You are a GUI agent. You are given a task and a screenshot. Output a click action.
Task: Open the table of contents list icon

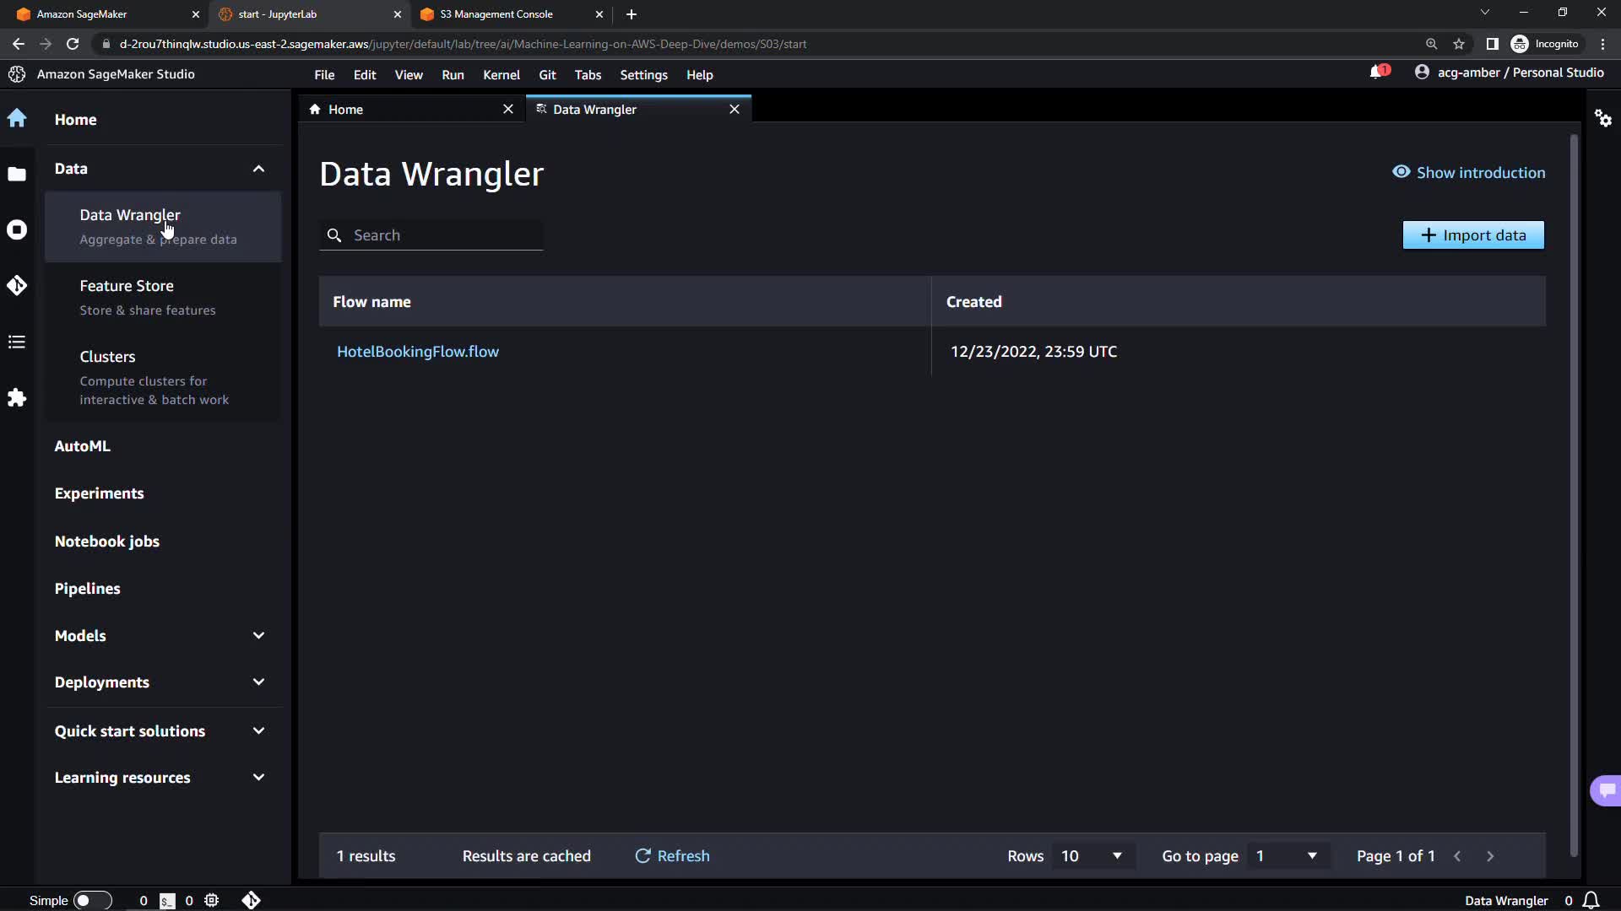click(x=17, y=342)
